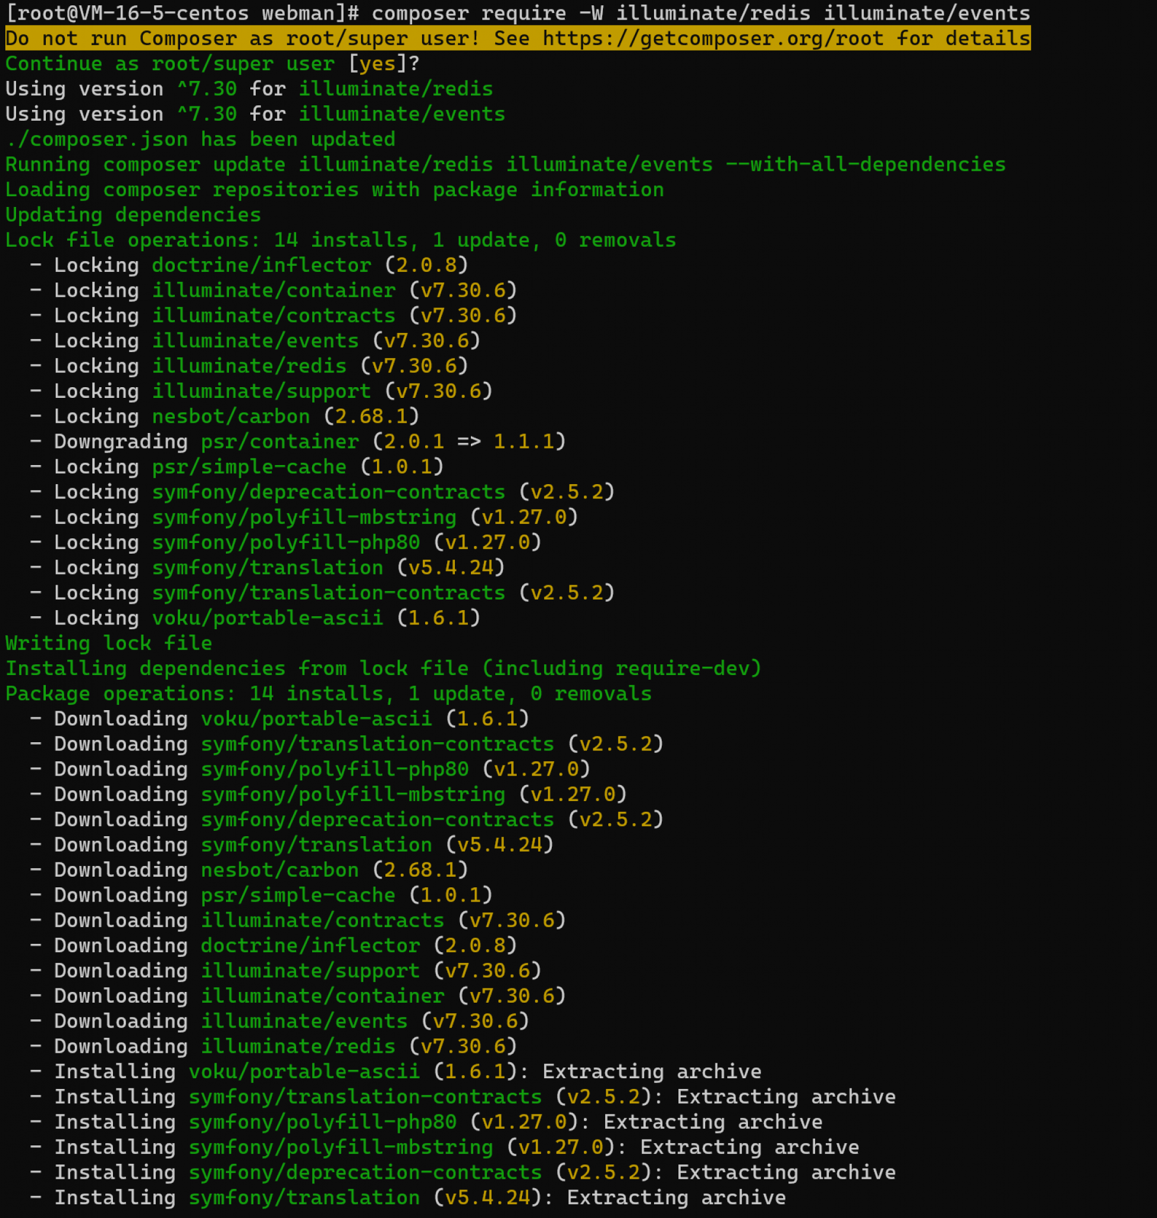Viewport: 1157px width, 1218px height.
Task: Click 'Locking voku/portable-ascii (1.6.1)' line
Action: [x=255, y=619]
